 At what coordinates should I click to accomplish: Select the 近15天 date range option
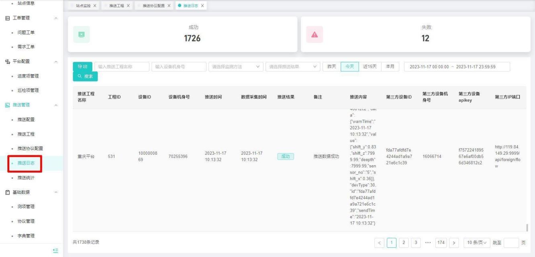[370, 67]
